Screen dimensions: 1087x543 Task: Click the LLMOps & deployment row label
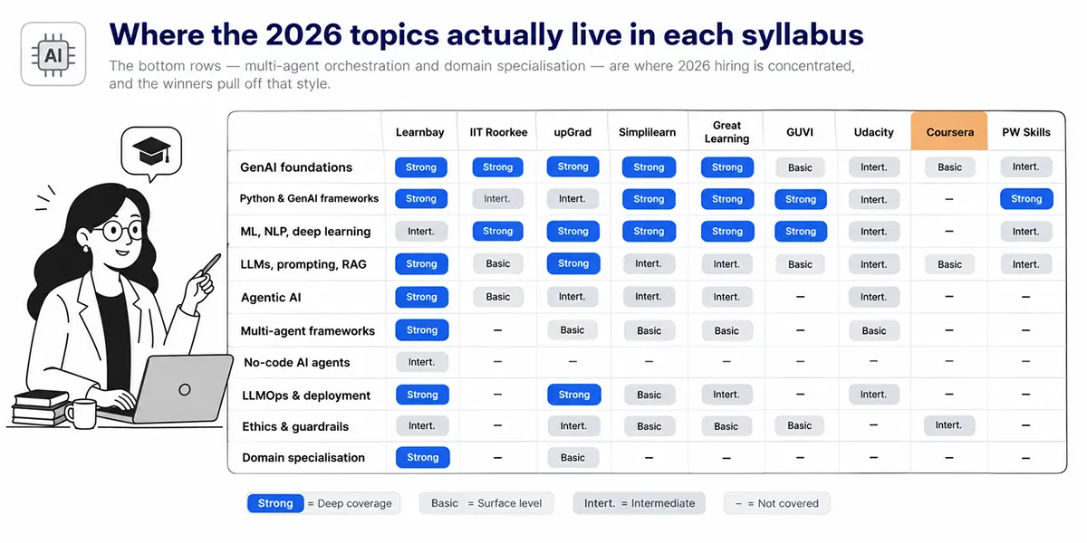306,395
